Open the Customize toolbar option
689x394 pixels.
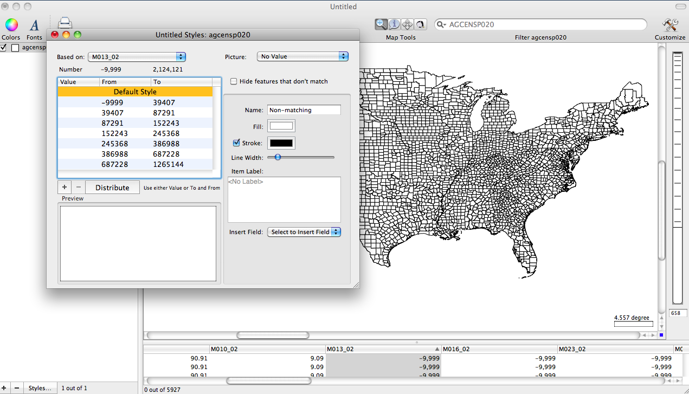(670, 25)
